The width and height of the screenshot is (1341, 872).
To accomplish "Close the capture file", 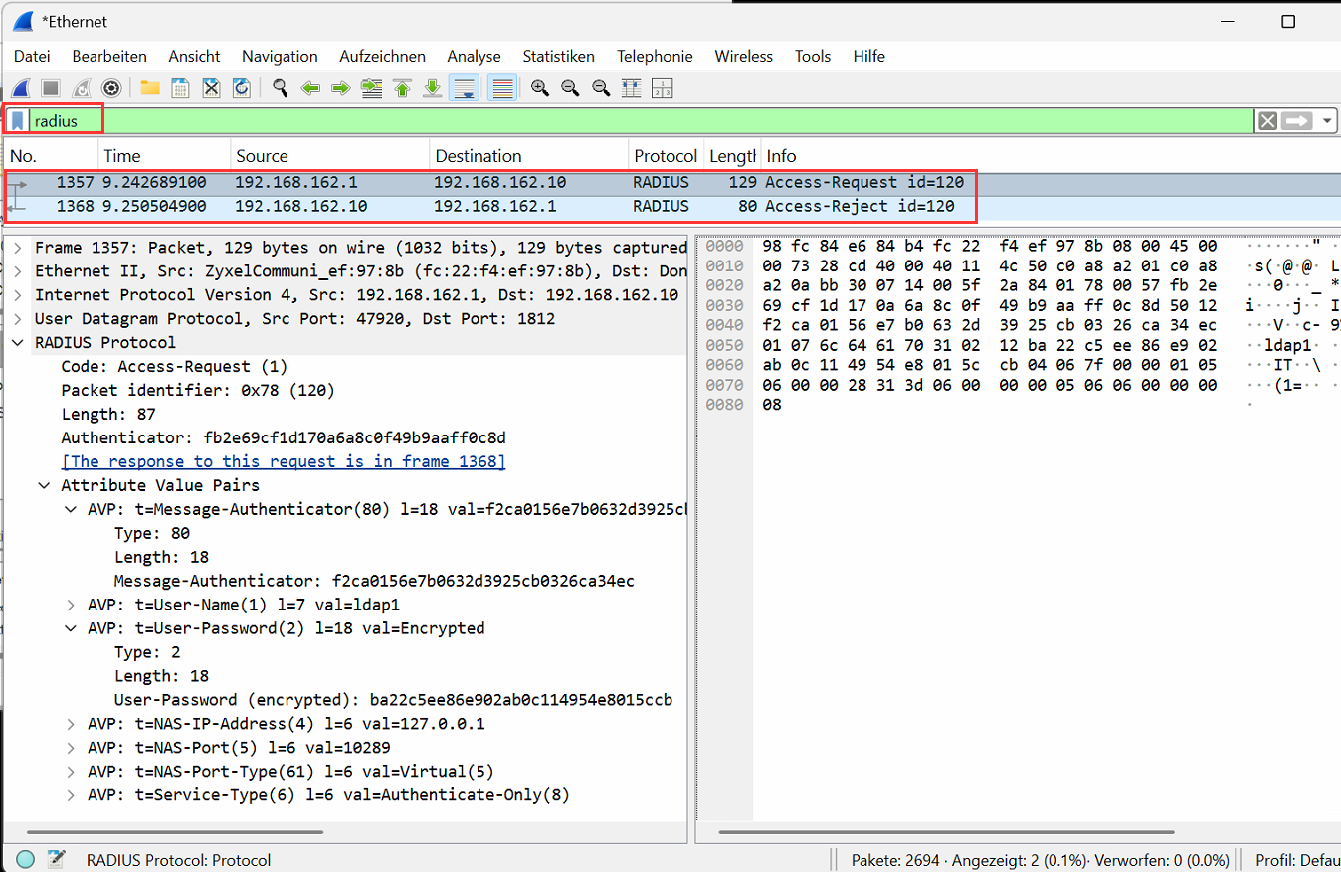I will 211,88.
